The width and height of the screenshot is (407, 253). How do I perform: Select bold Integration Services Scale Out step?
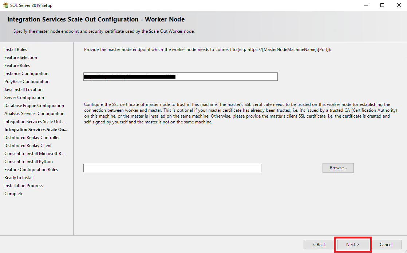click(x=36, y=130)
